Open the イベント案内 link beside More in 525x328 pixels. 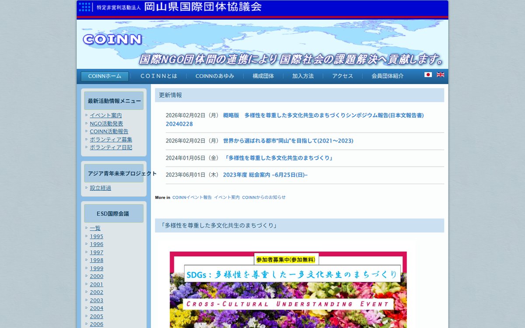227,197
